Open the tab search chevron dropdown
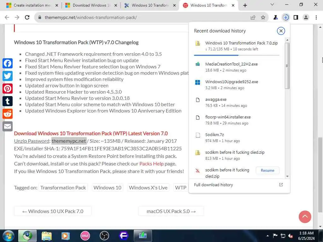 click(272, 4)
